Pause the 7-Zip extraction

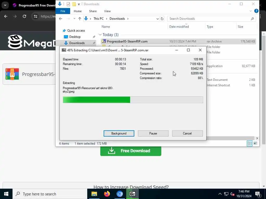153,133
